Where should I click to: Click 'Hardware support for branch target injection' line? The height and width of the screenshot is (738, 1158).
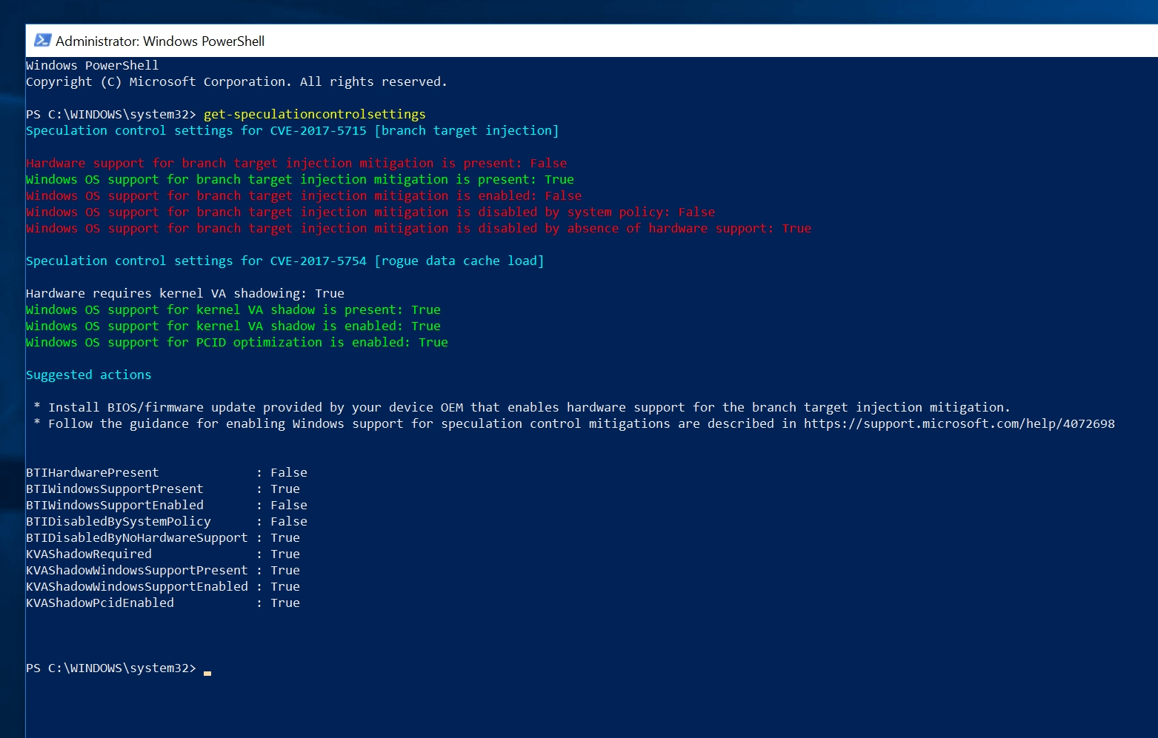pos(296,164)
